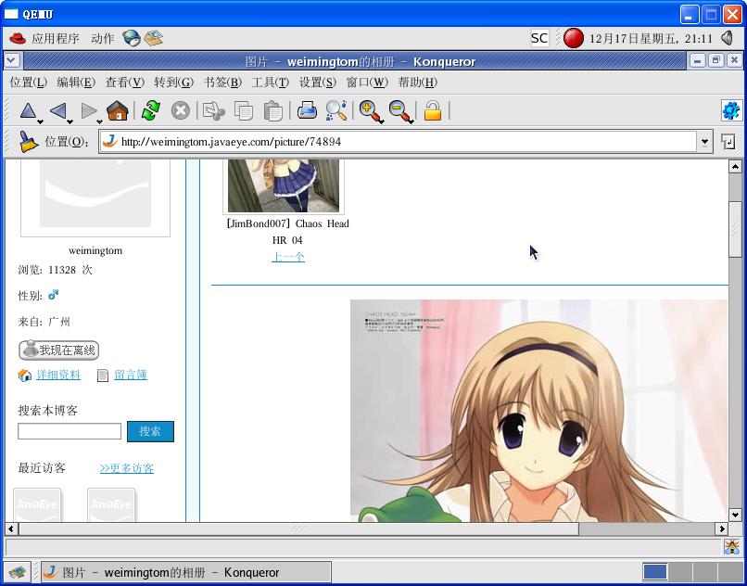Navigate back with the Back arrow

57,111
